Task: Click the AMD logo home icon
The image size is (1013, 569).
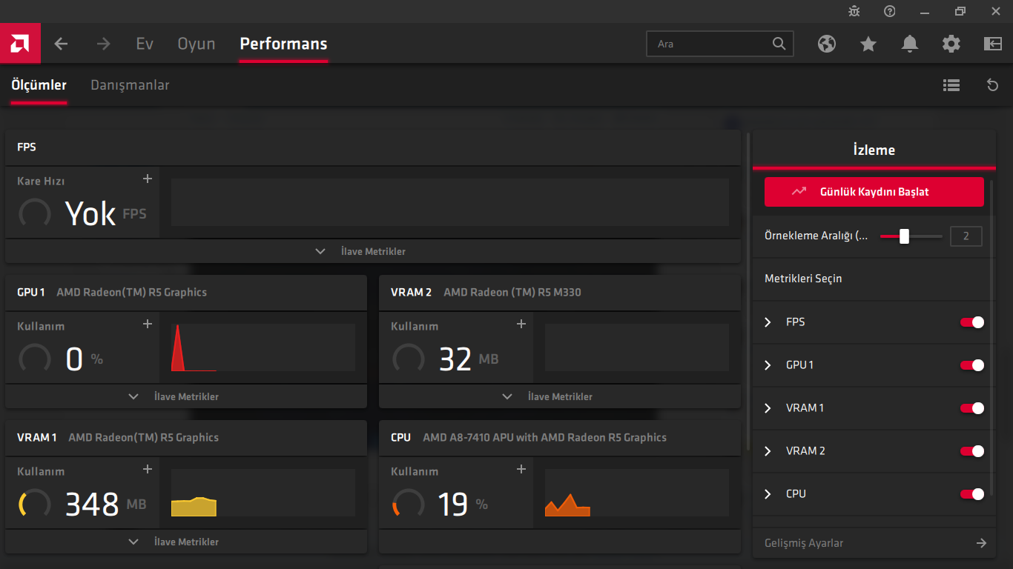Action: click(x=20, y=44)
